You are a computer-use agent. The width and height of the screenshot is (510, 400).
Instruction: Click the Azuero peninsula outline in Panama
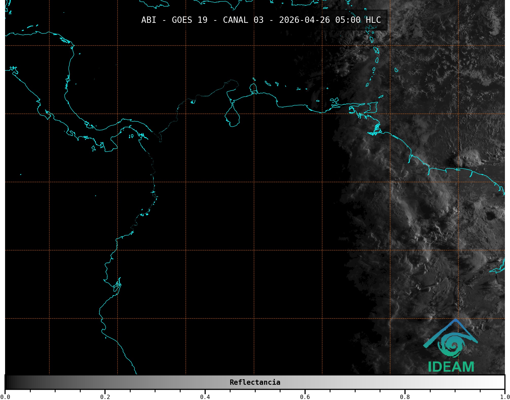pyautogui.click(x=111, y=146)
